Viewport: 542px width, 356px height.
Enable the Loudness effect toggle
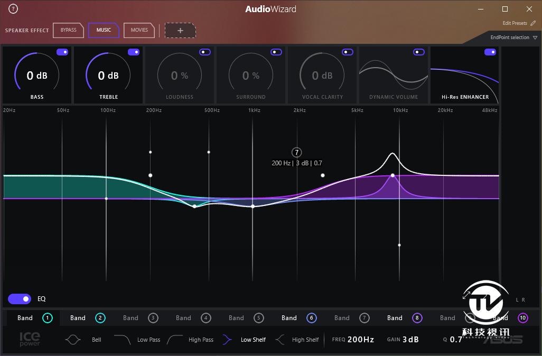(x=205, y=52)
